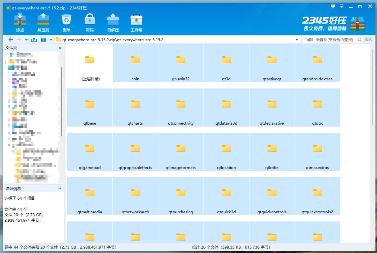Click the magnifier search icon
This screenshot has height=253, width=377.
(x=360, y=40)
